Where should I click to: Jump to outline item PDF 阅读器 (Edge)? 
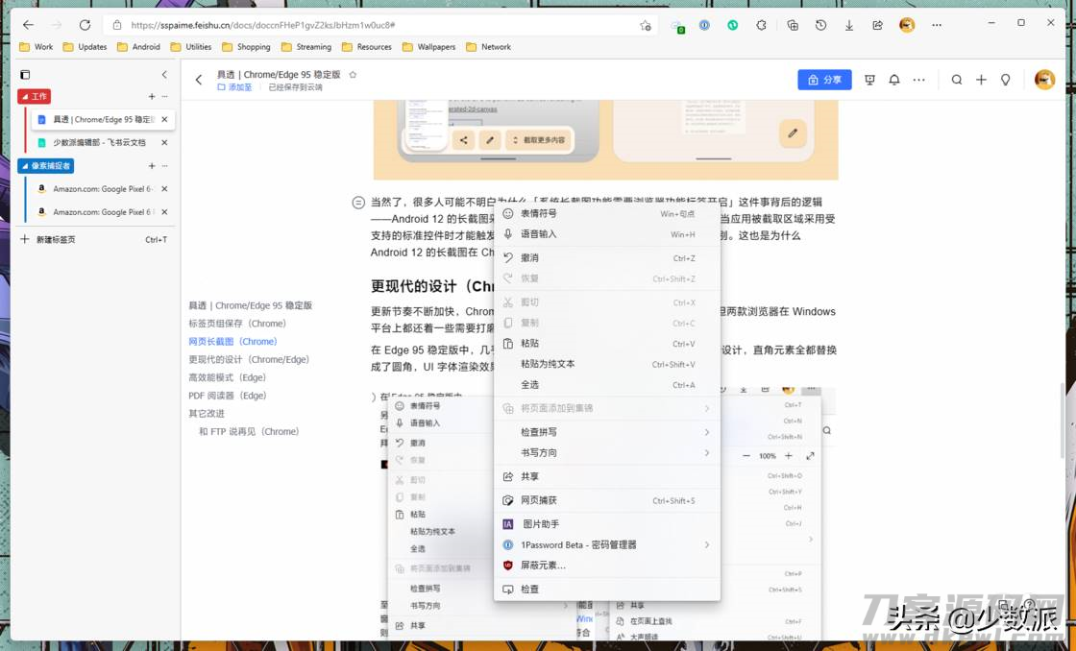[227, 396]
